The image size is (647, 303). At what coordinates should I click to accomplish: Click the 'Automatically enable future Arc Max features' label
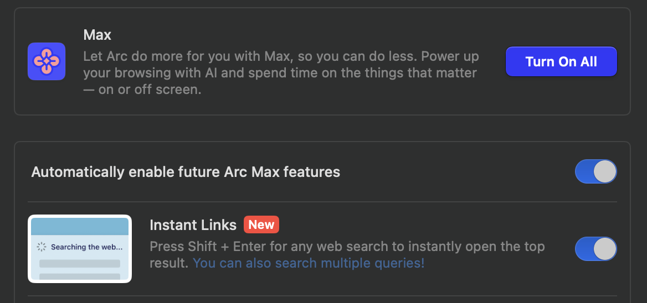pos(186,172)
